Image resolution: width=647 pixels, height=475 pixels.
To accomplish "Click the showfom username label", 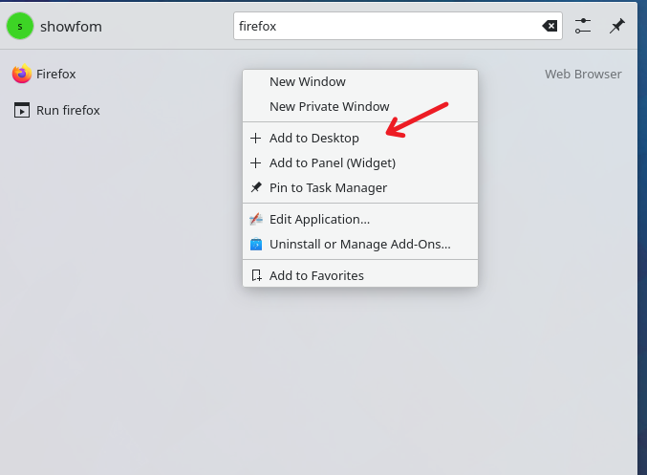I will pos(71,27).
